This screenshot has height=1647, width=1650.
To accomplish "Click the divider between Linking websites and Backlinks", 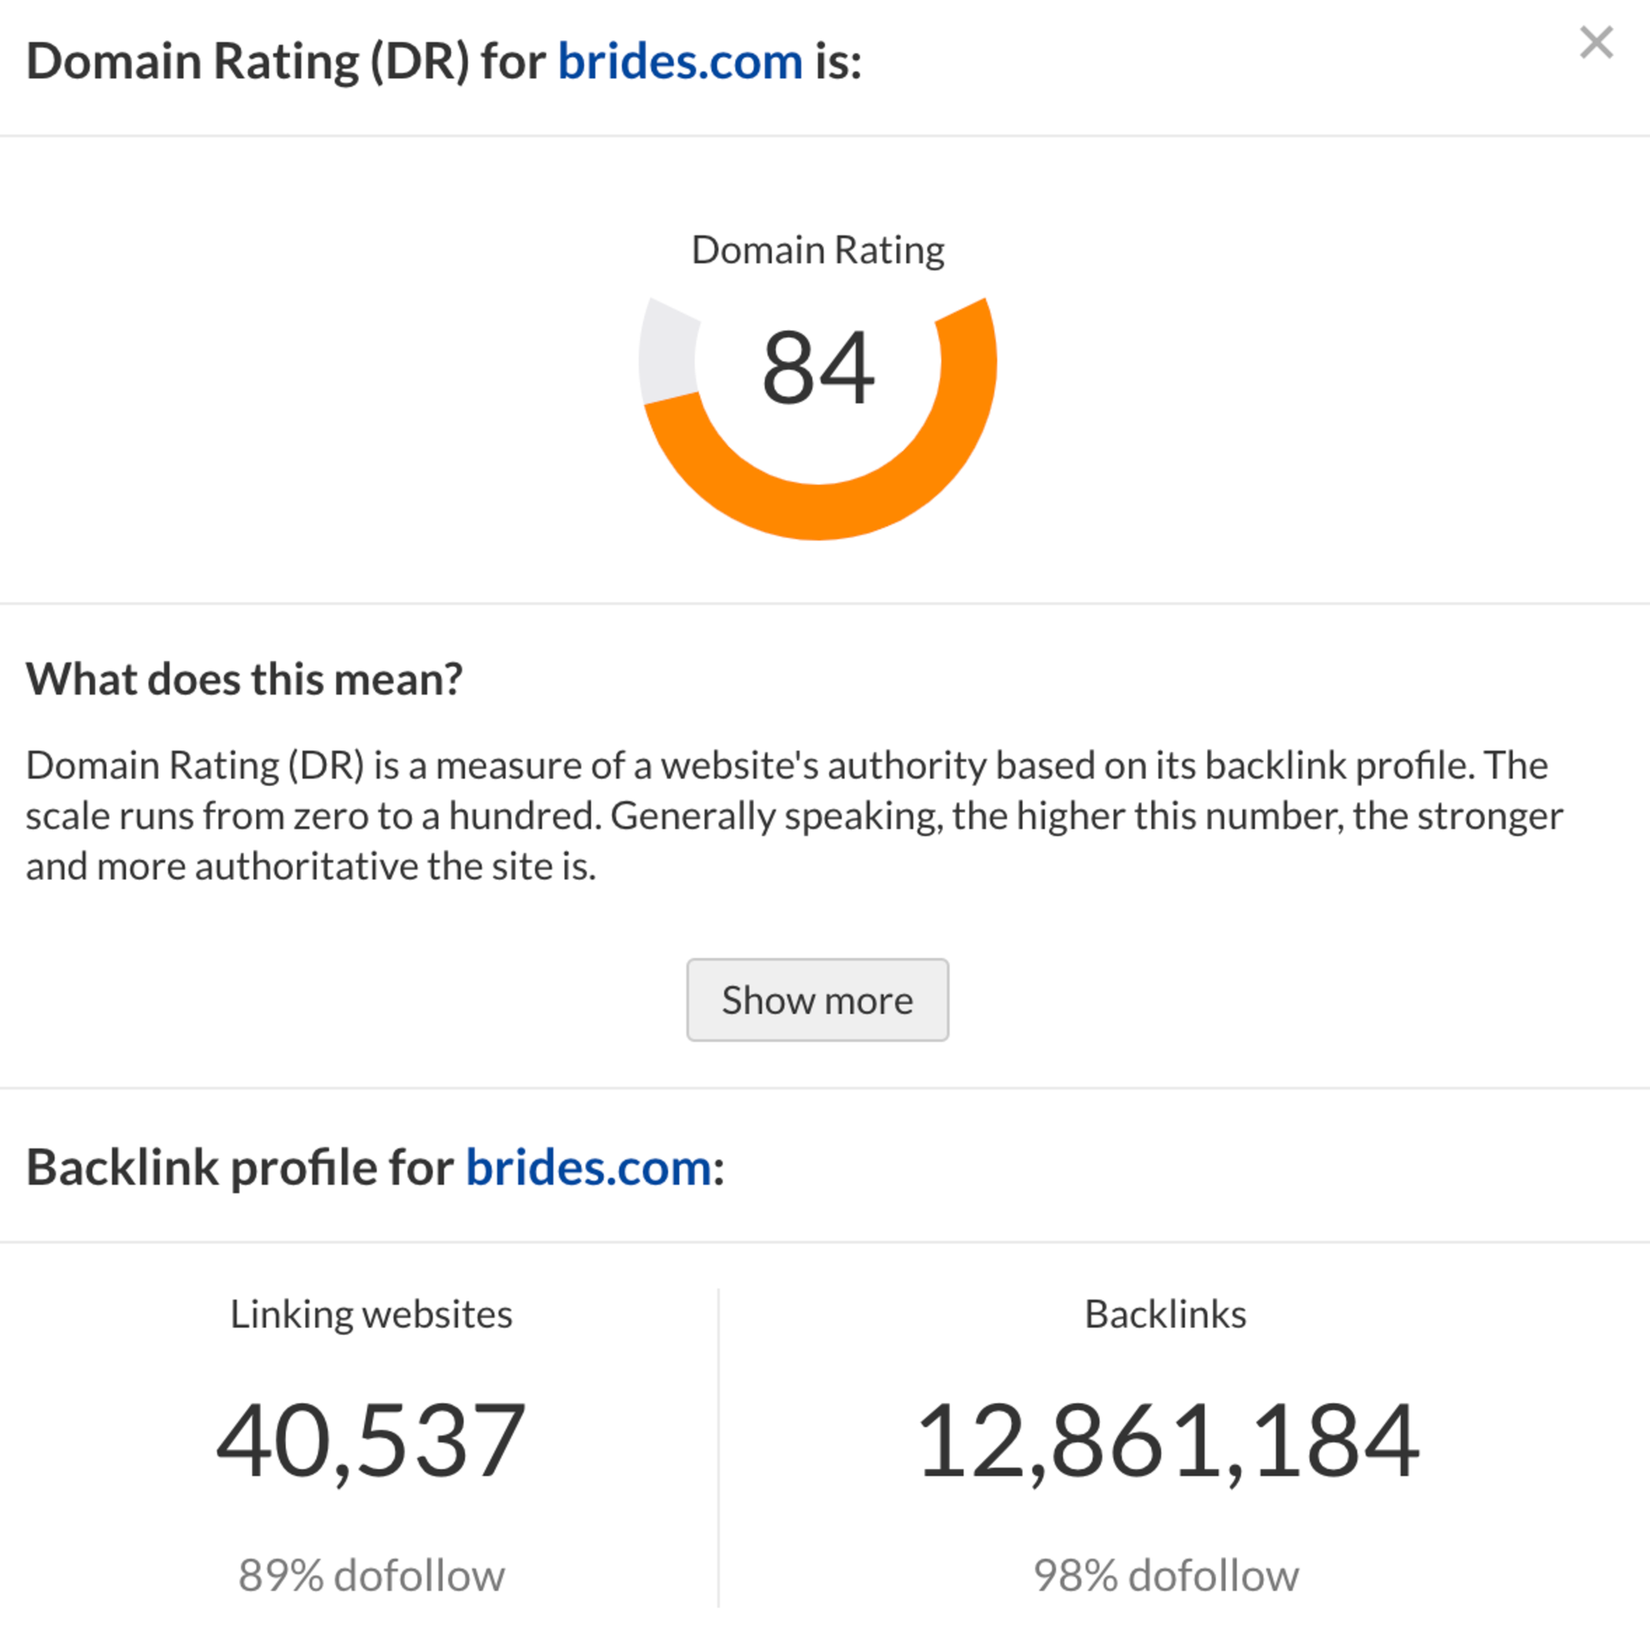I will click(719, 1447).
